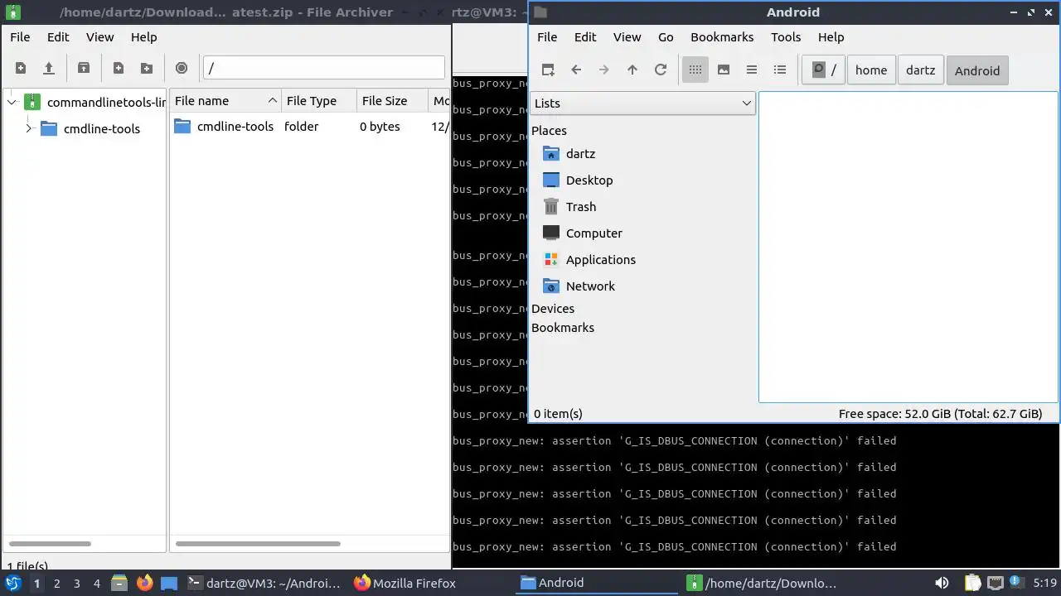Collapse the commandlinetools archive tree node
The width and height of the screenshot is (1061, 596).
tap(12, 103)
